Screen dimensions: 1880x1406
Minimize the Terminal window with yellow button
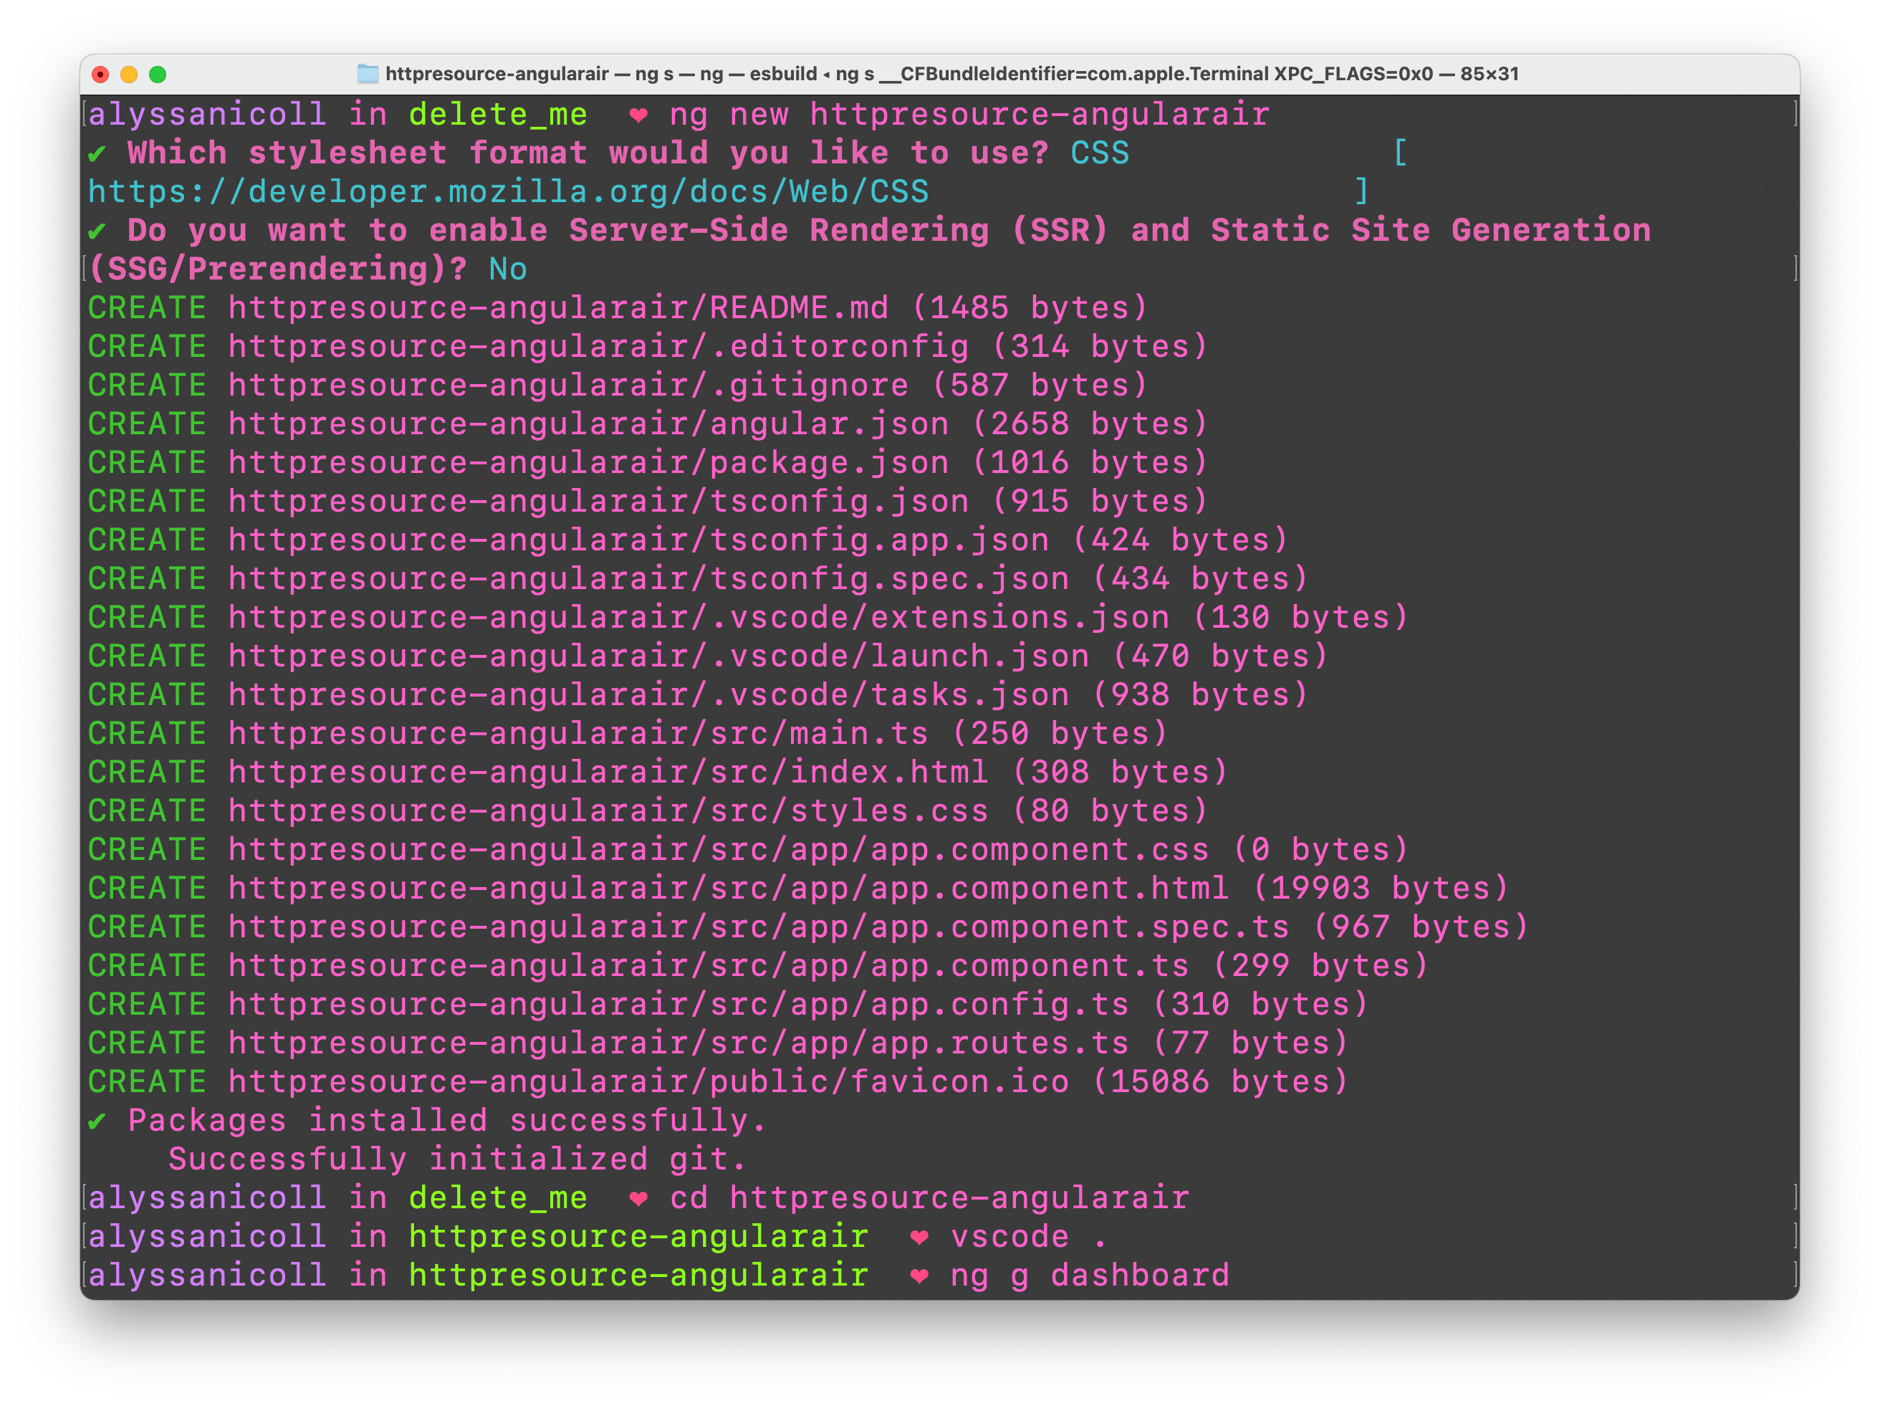click(129, 74)
